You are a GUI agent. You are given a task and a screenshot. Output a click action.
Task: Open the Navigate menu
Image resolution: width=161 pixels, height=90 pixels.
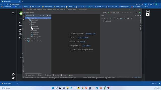[x=39, y=9]
